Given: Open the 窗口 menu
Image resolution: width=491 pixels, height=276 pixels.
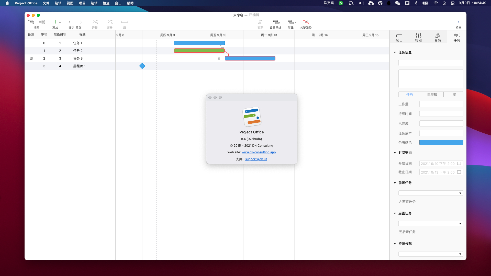Looking at the screenshot, I should [x=118, y=3].
